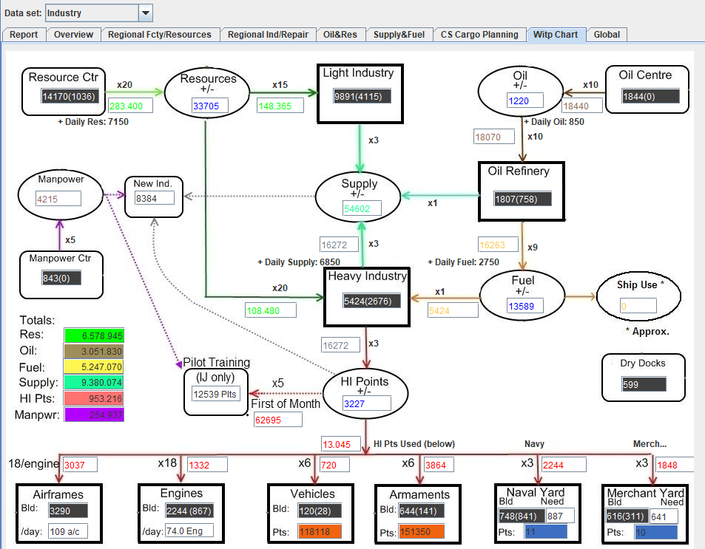Open the Data set dropdown arrow
The width and height of the screenshot is (705, 549).
click(146, 13)
